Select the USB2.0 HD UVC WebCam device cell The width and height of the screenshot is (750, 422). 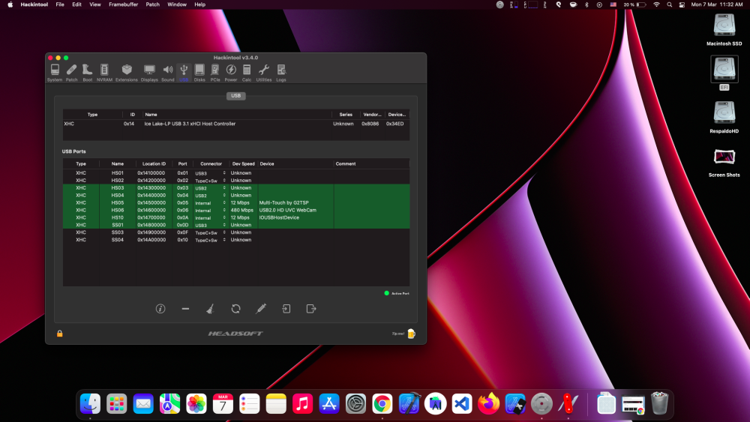(295, 211)
